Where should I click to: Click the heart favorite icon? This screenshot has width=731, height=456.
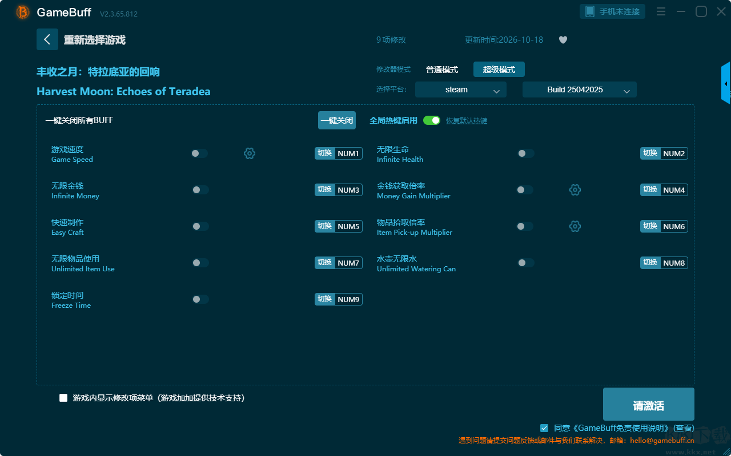tap(563, 40)
